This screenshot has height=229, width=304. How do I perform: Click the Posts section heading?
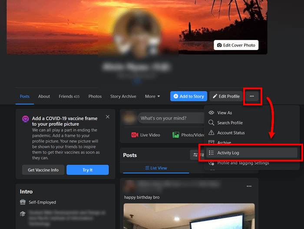[x=130, y=155]
